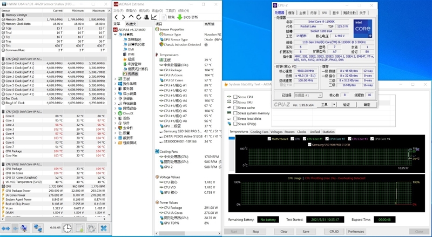Viewport: 432px width, 237px height.
Task: Click CPU-Z 确定 button
Action: pos(367,104)
